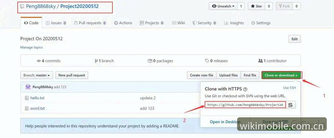
Task: Open the Security tab
Action: (x=205, y=23)
